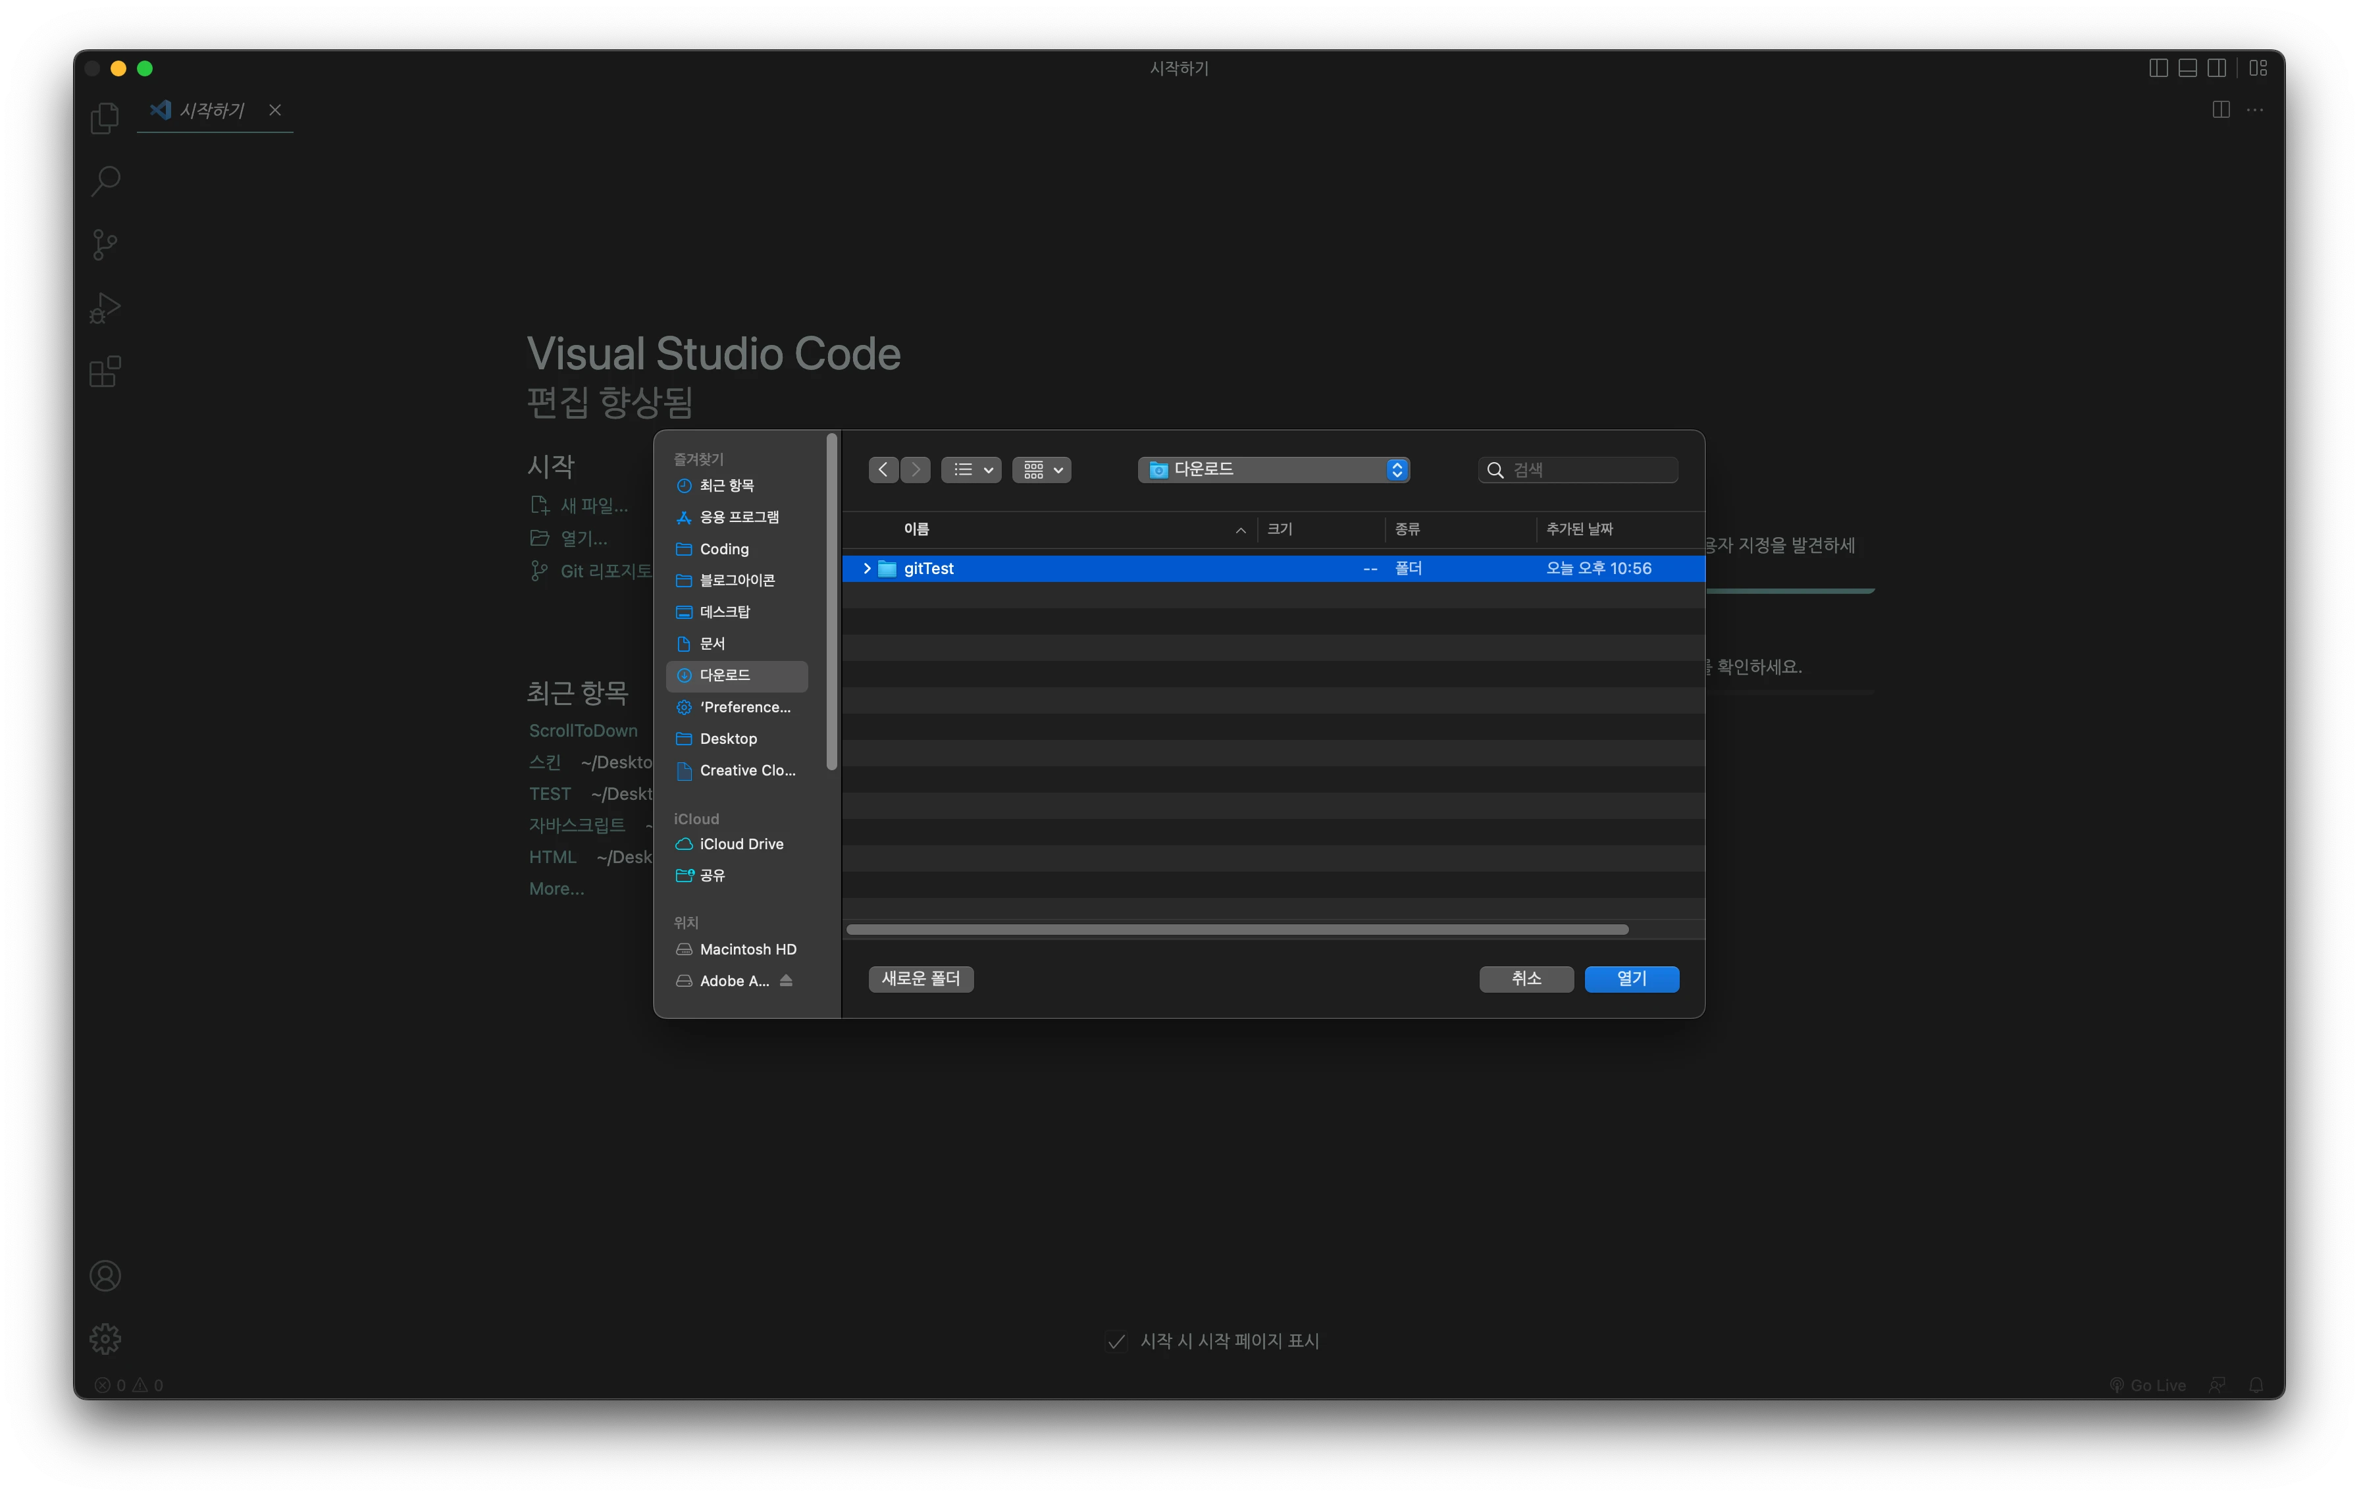Toggle show welcome page on startup checkbox

pos(1116,1341)
